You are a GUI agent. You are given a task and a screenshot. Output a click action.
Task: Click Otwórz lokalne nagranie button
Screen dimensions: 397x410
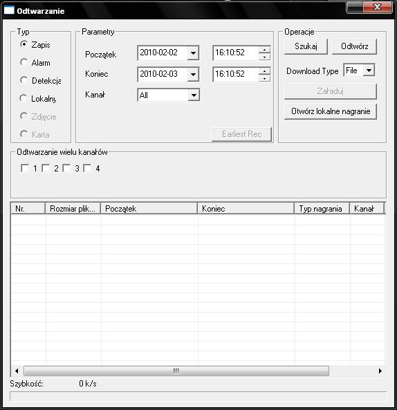pyautogui.click(x=331, y=111)
